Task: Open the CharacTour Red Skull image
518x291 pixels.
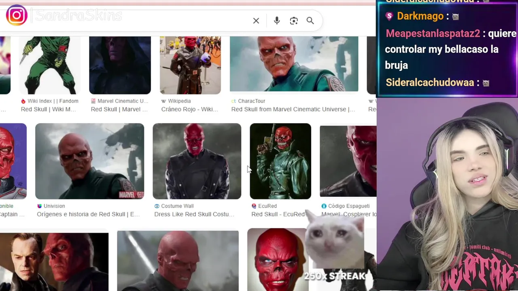Action: coord(294,64)
